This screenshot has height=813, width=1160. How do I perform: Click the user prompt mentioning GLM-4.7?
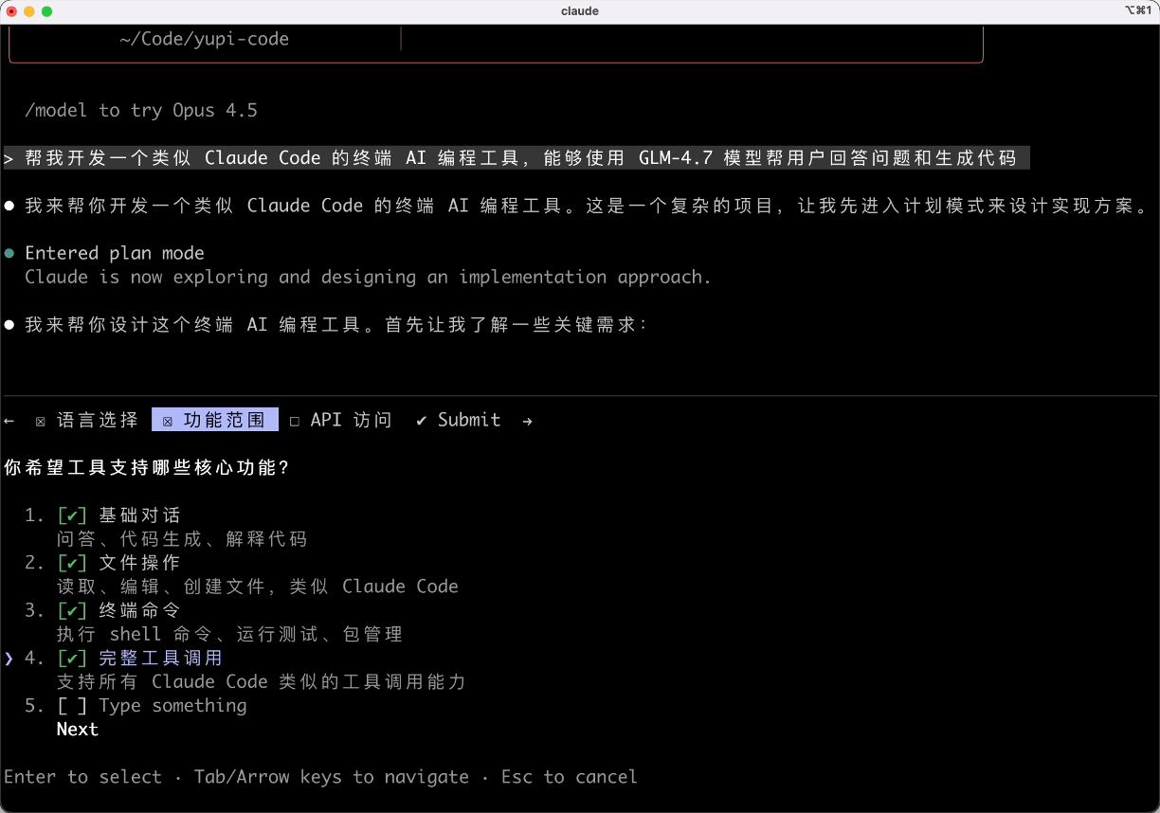coord(517,158)
